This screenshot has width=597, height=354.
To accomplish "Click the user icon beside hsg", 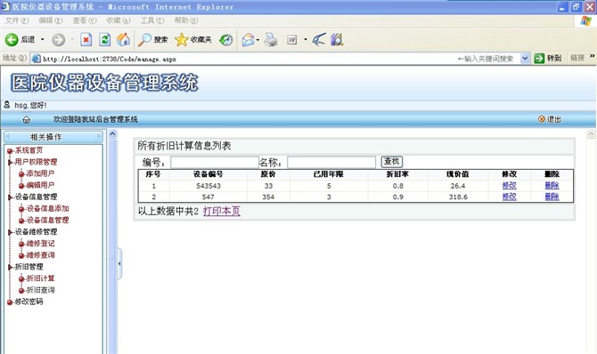I will click(6, 104).
